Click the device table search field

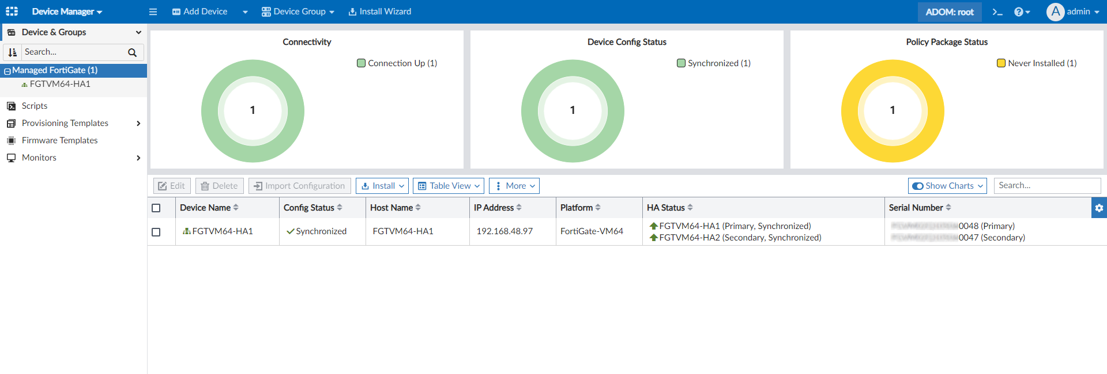[x=1046, y=186]
